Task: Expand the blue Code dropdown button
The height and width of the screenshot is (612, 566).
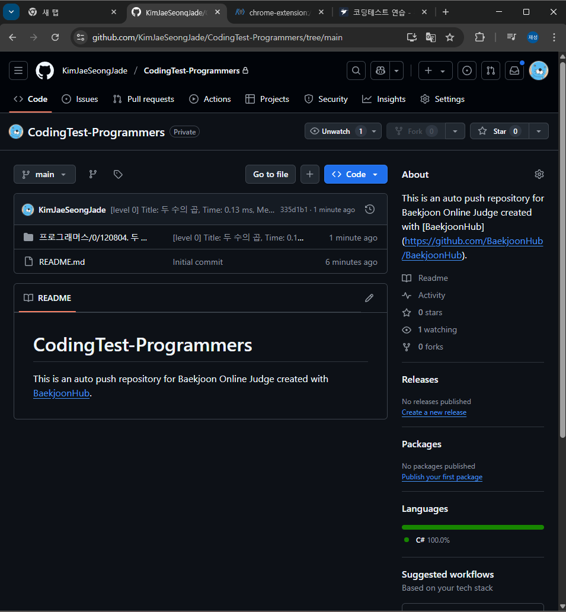Action: (356, 174)
